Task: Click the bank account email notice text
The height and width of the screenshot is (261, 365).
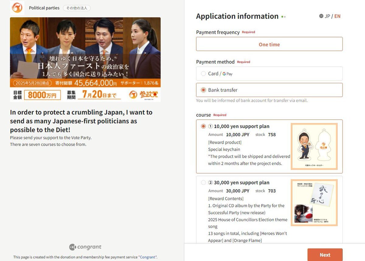Action: click(252, 100)
